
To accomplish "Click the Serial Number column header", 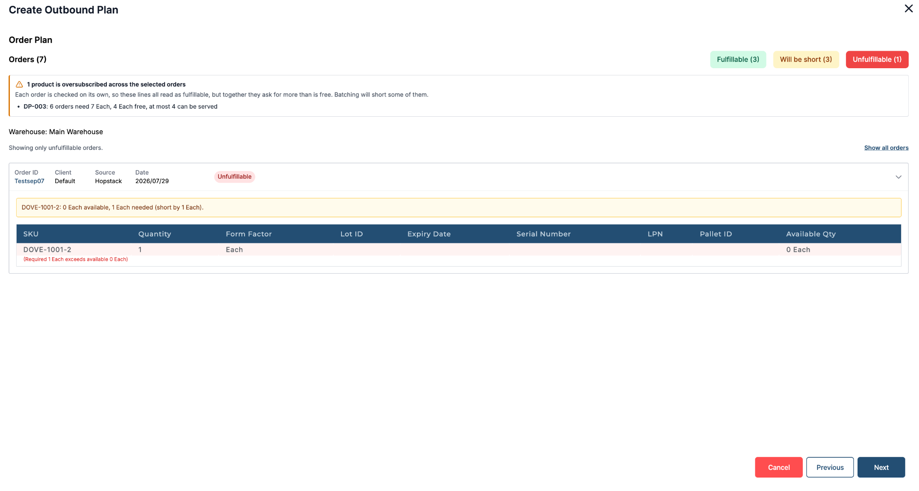I will pyautogui.click(x=543, y=234).
